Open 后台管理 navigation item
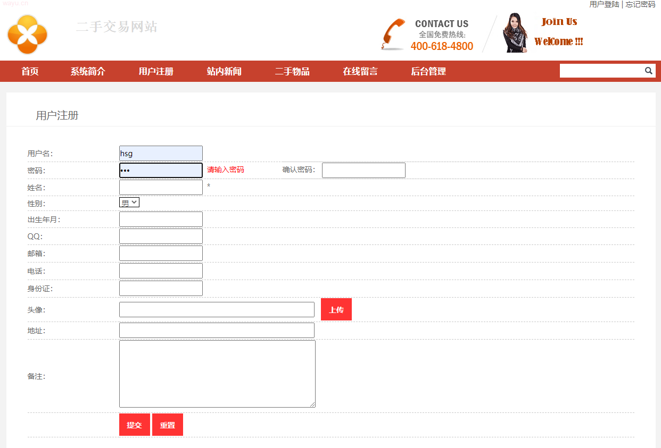 point(428,71)
